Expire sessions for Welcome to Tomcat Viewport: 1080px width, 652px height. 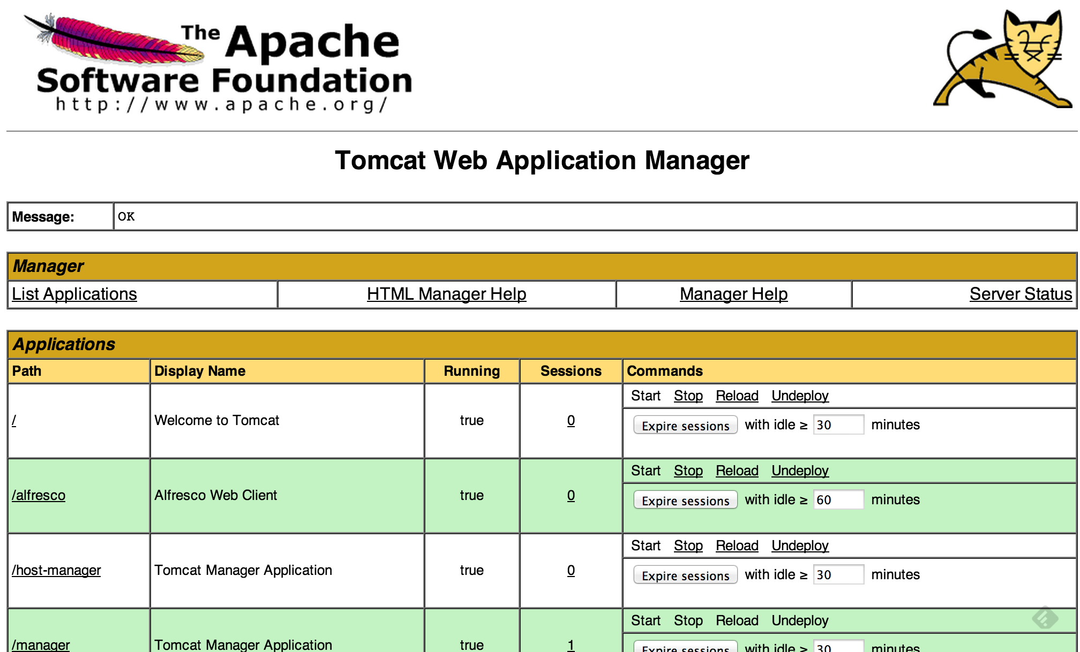(686, 425)
